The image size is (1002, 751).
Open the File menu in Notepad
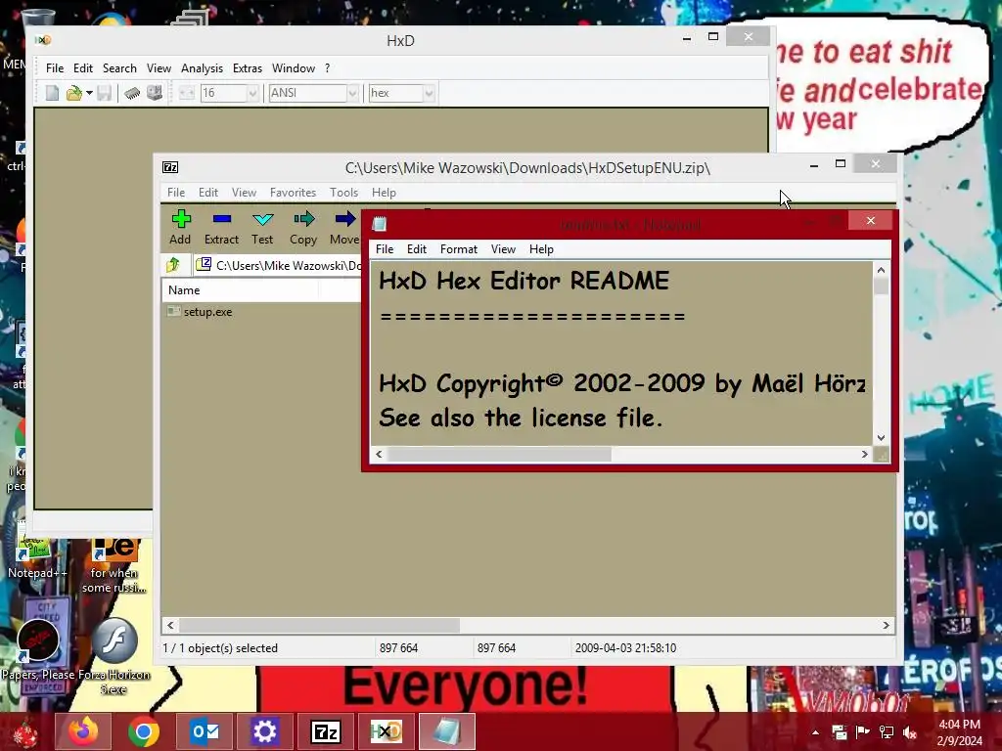click(384, 249)
